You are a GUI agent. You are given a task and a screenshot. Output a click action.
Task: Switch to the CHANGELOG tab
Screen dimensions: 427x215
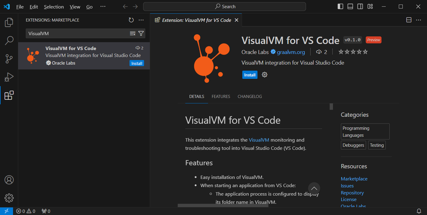pyautogui.click(x=250, y=96)
